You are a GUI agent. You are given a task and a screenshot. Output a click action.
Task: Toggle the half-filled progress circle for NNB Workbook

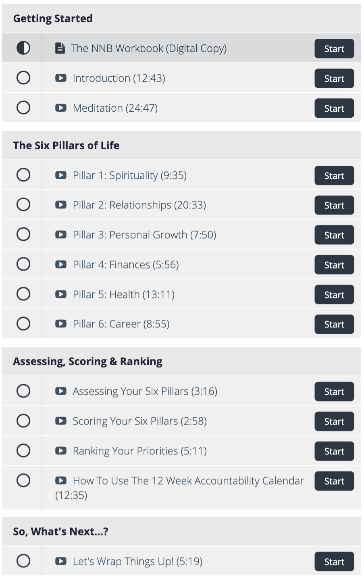pyautogui.click(x=23, y=48)
